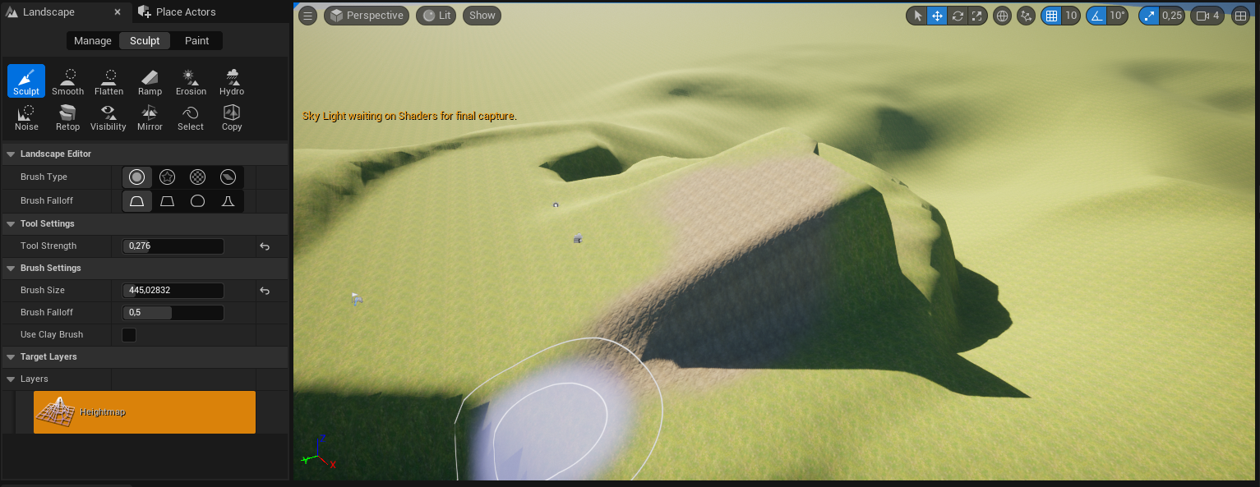1260x487 pixels.
Task: Switch to the Paint mode tab
Action: [196, 41]
